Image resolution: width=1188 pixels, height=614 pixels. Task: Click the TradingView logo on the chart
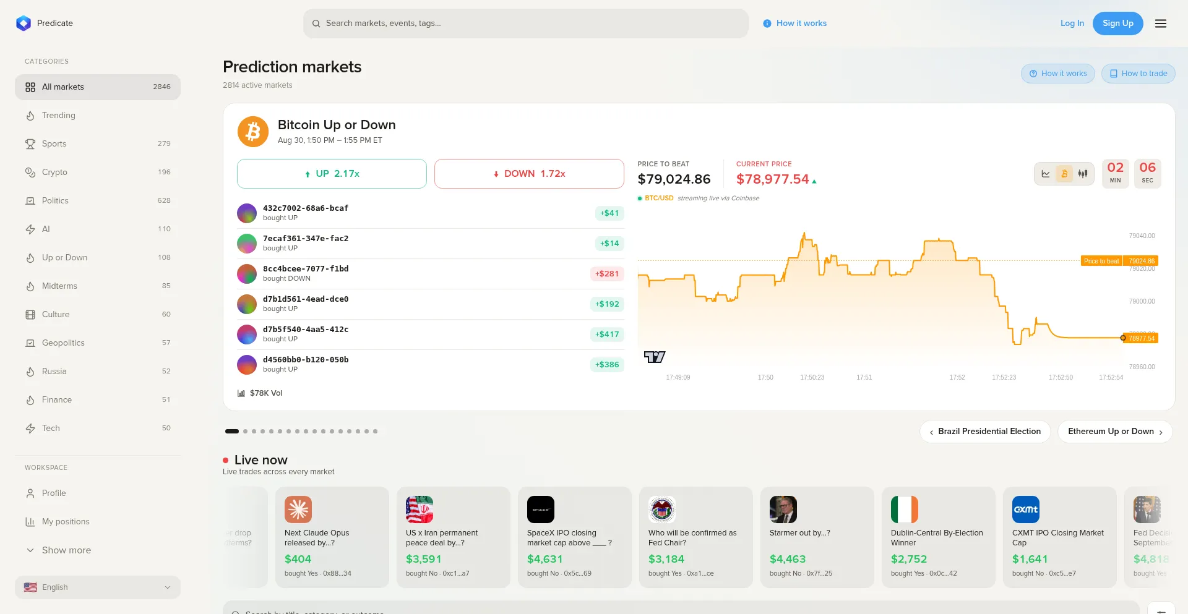(655, 357)
